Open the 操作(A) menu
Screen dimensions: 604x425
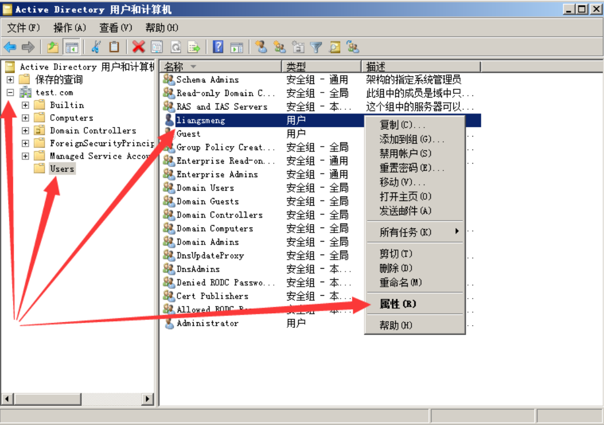(x=69, y=28)
